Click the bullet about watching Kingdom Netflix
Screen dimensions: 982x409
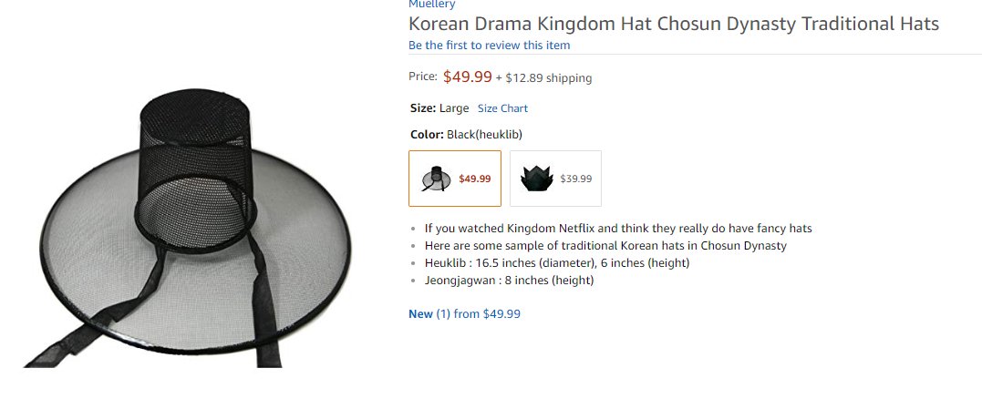pos(617,229)
